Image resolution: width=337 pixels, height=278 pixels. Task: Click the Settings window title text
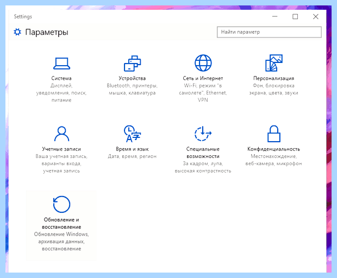pos(23,16)
